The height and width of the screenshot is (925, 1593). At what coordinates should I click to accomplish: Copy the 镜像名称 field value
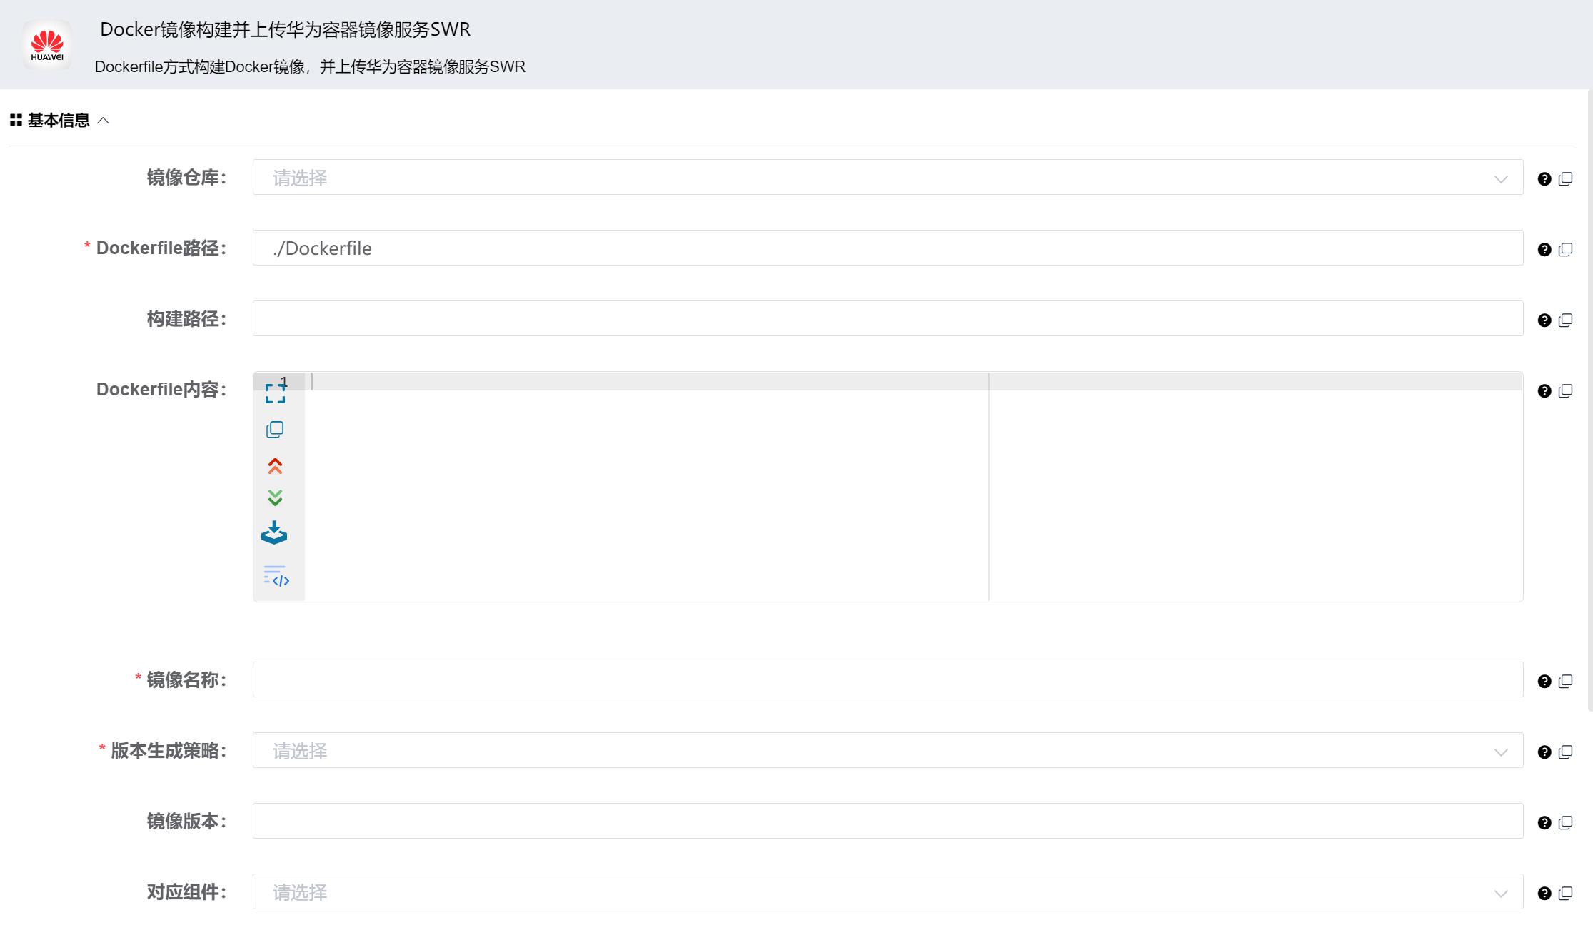click(x=1567, y=680)
